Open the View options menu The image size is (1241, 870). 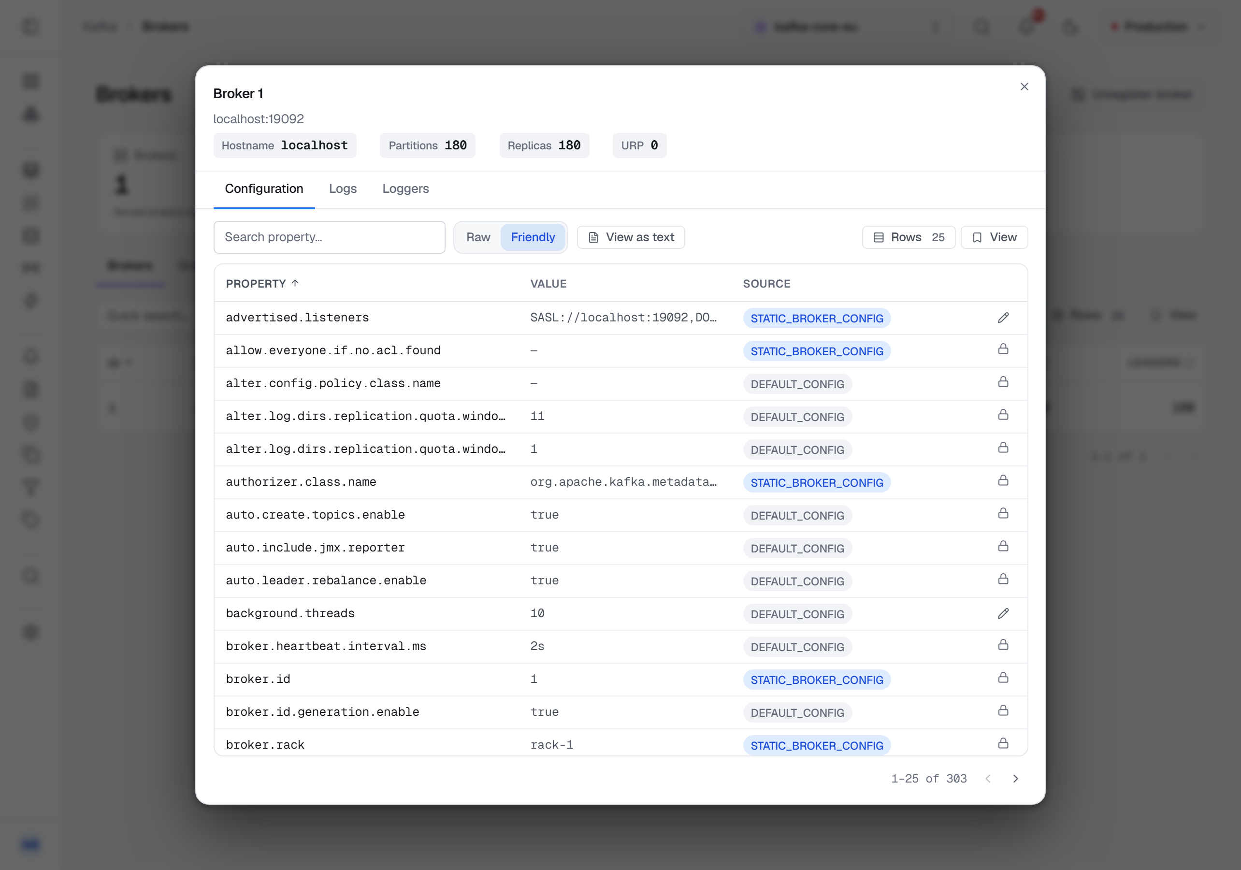click(x=994, y=237)
